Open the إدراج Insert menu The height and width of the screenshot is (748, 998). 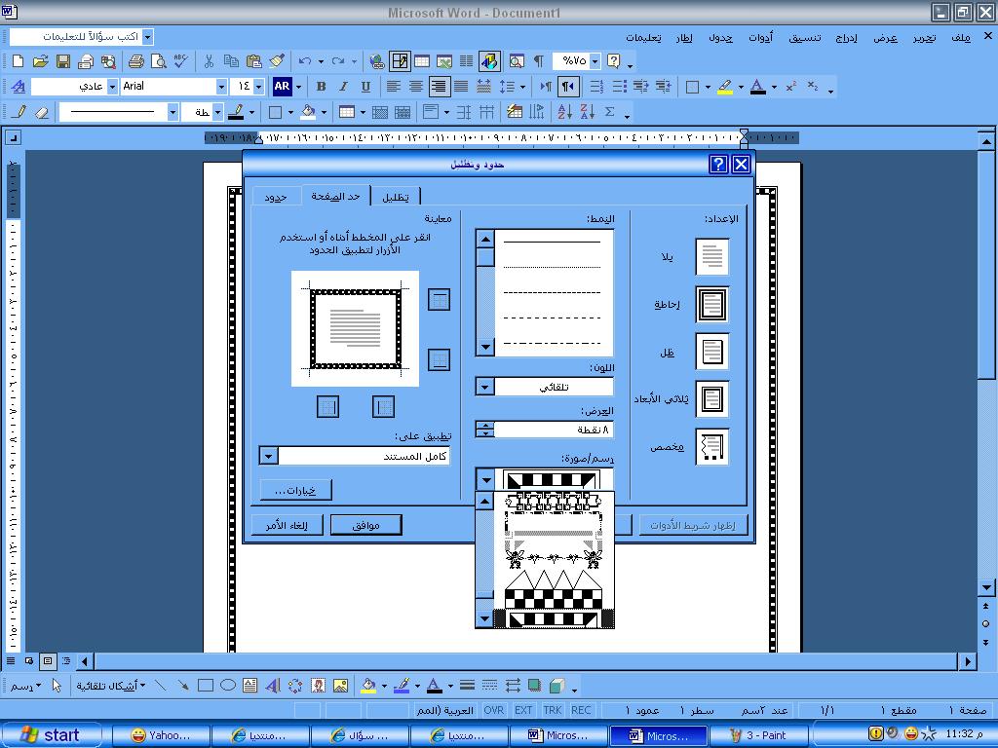click(x=847, y=38)
